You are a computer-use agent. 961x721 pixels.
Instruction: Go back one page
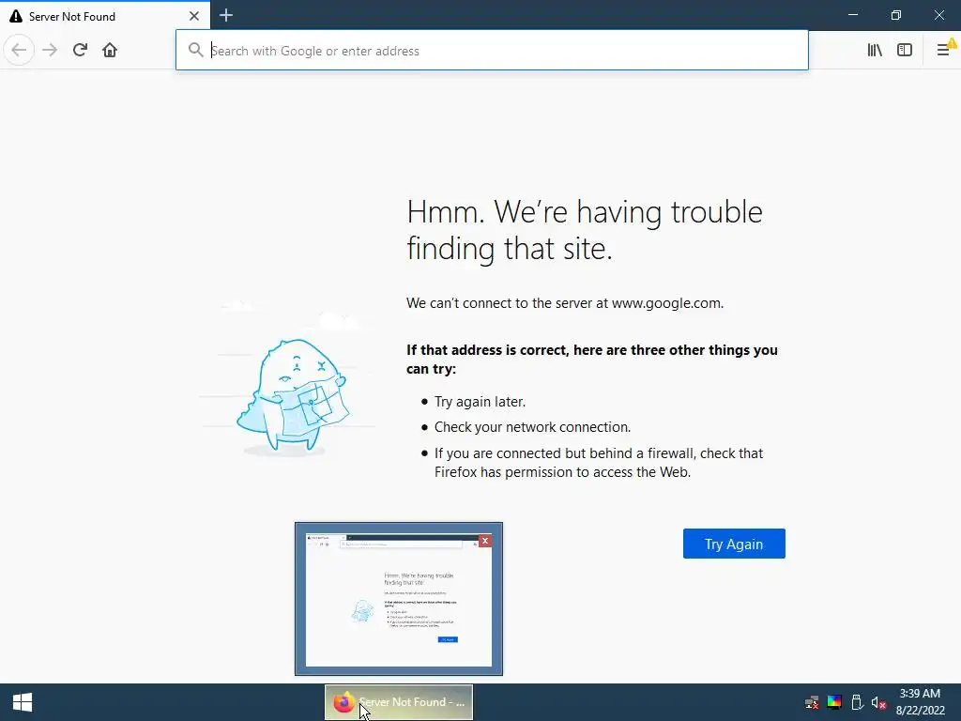(19, 50)
